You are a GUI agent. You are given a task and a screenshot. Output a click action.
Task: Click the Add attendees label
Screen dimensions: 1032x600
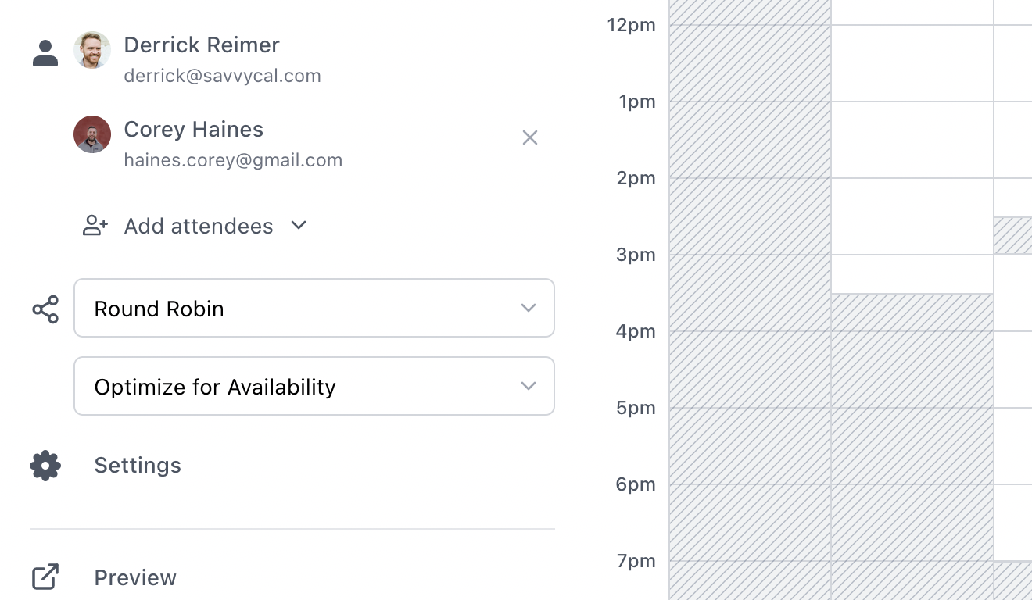coord(199,226)
